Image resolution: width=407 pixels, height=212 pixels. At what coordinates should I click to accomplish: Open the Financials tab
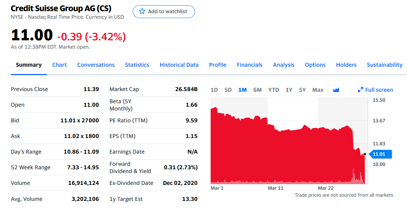coord(250,65)
